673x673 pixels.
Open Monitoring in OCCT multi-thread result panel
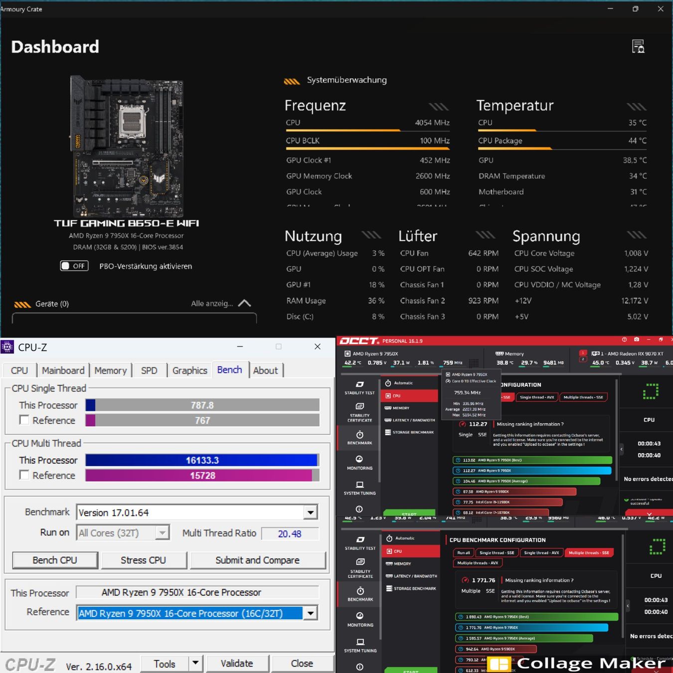pyautogui.click(x=360, y=620)
